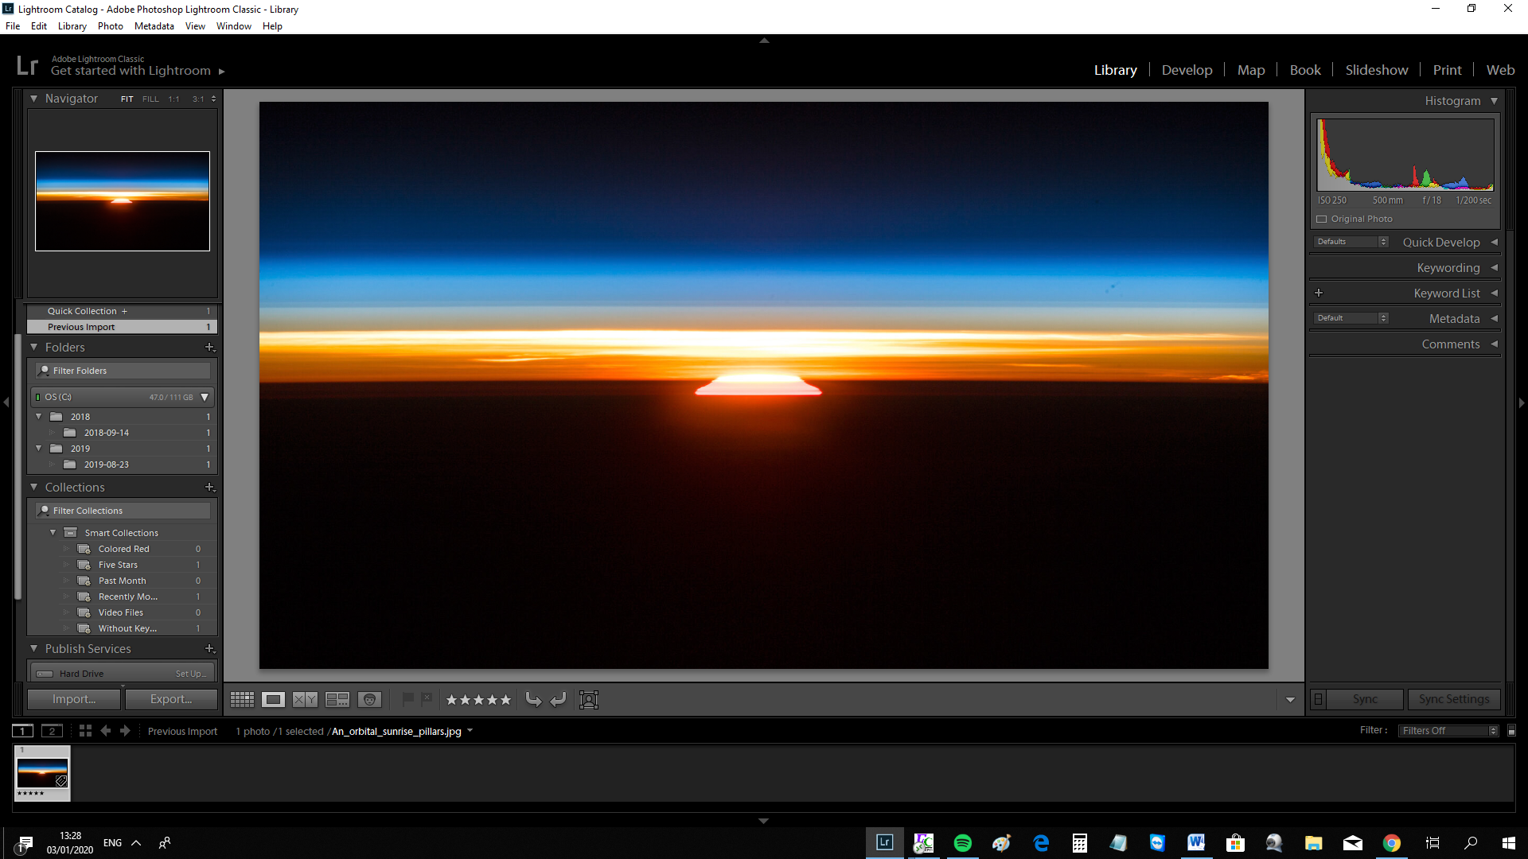Launch Spotify from the taskbar
Screen dimensions: 1528x859
coord(963,842)
